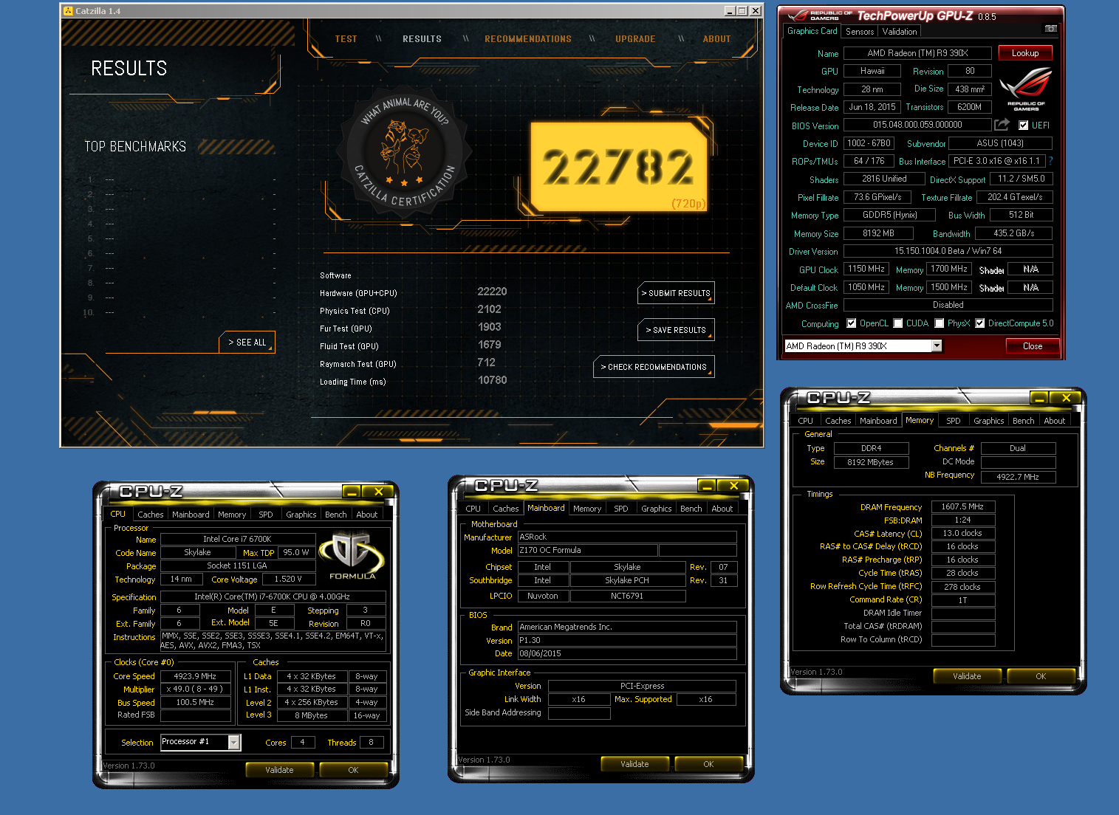Open SPD tab in CPU-Z Mainboard window
Image resolution: width=1119 pixels, height=815 pixels.
[621, 509]
